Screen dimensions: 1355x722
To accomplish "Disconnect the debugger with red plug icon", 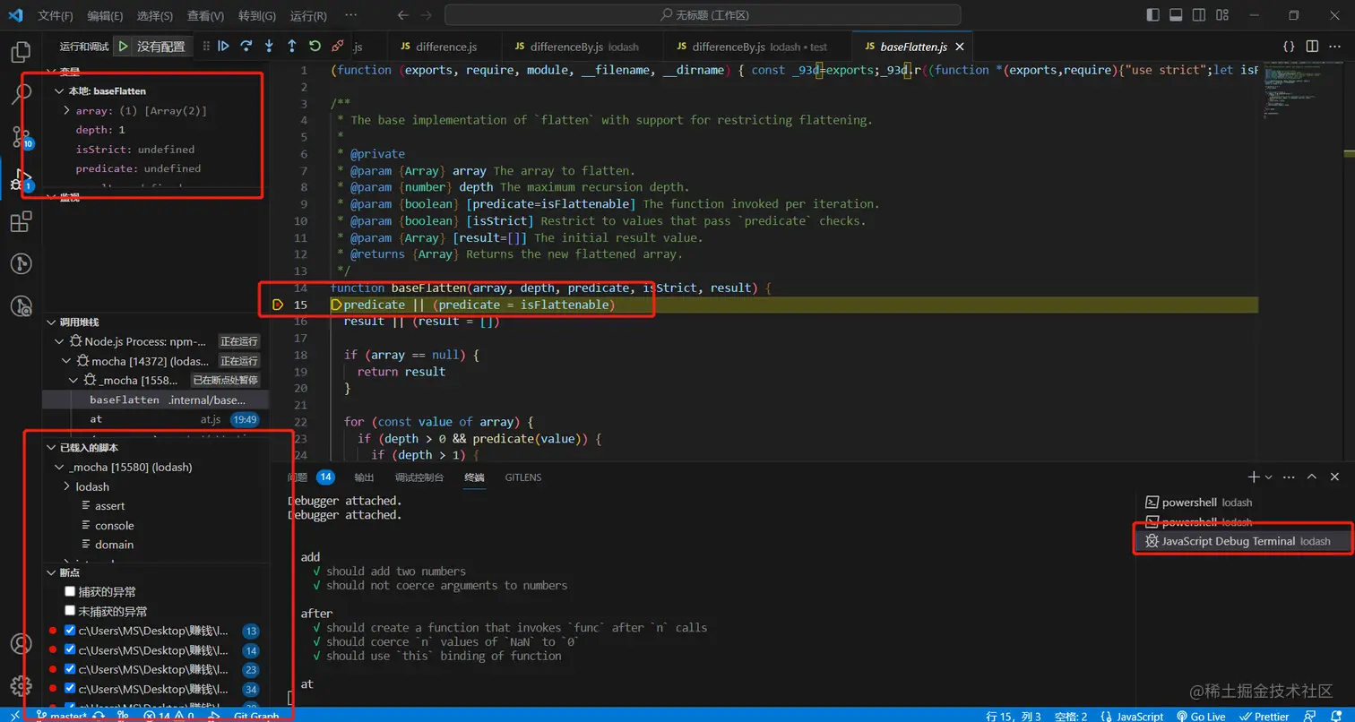I will tap(338, 47).
